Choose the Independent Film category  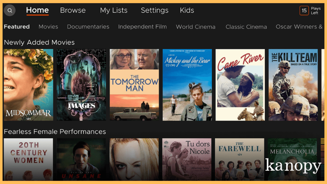(142, 27)
